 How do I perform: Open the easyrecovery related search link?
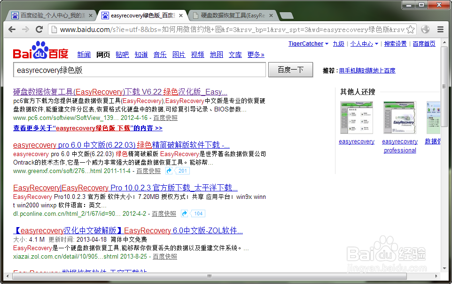coord(357,142)
